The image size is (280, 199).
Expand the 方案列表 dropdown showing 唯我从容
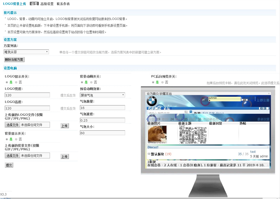click(x=26, y=52)
